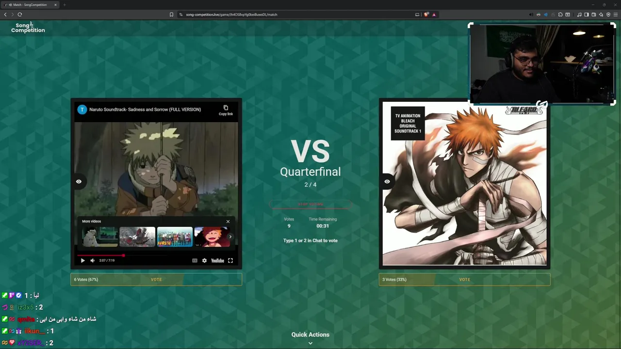Image resolution: width=621 pixels, height=349 pixels.
Task: Open YouTube player settings gear
Action: click(x=204, y=260)
